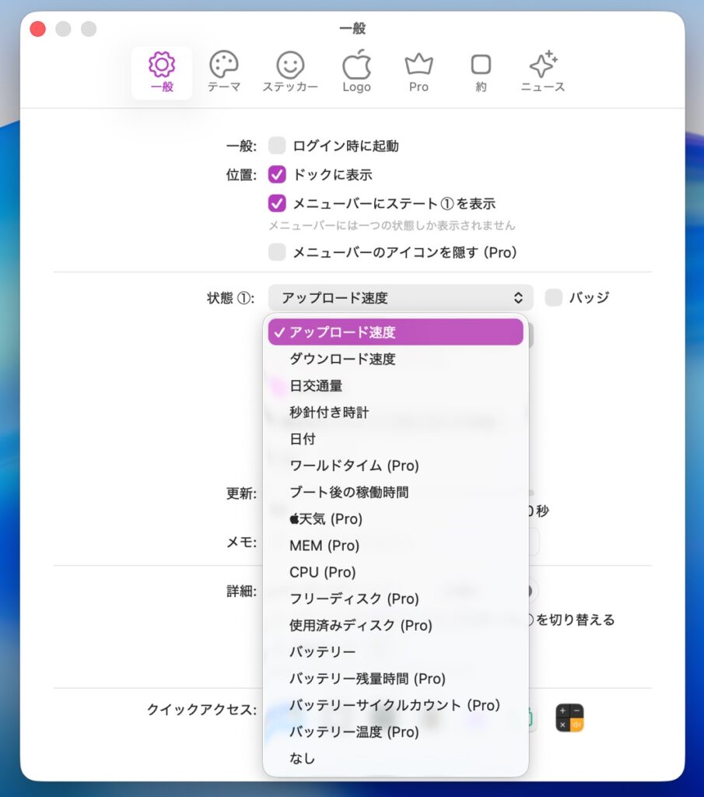Select ブート後の稼働時間 option

(348, 492)
